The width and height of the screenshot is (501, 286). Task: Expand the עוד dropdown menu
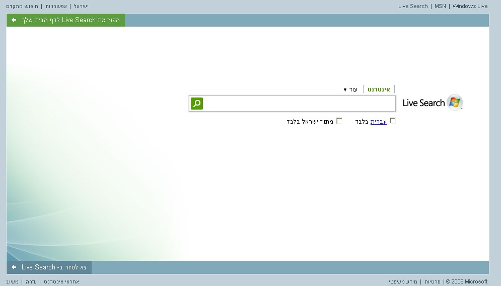(x=350, y=89)
